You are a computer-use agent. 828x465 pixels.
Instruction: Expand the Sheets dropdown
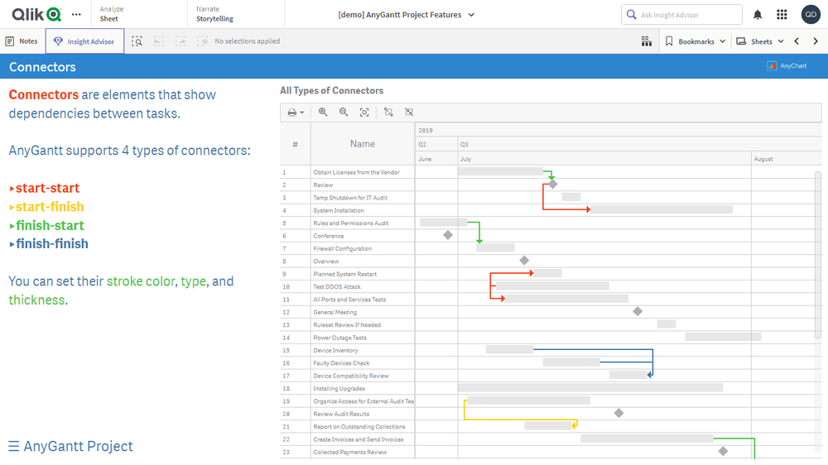click(760, 41)
